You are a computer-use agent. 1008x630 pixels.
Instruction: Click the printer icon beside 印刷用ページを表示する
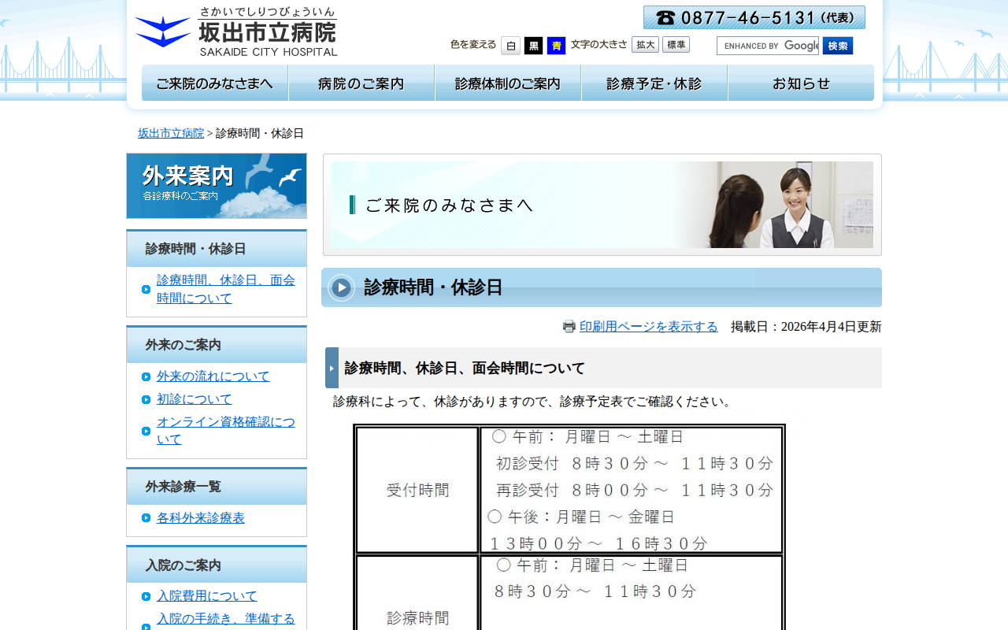(569, 327)
